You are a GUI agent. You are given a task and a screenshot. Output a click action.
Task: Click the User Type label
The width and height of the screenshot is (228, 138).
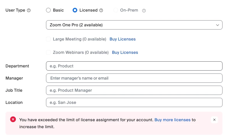tap(15, 10)
